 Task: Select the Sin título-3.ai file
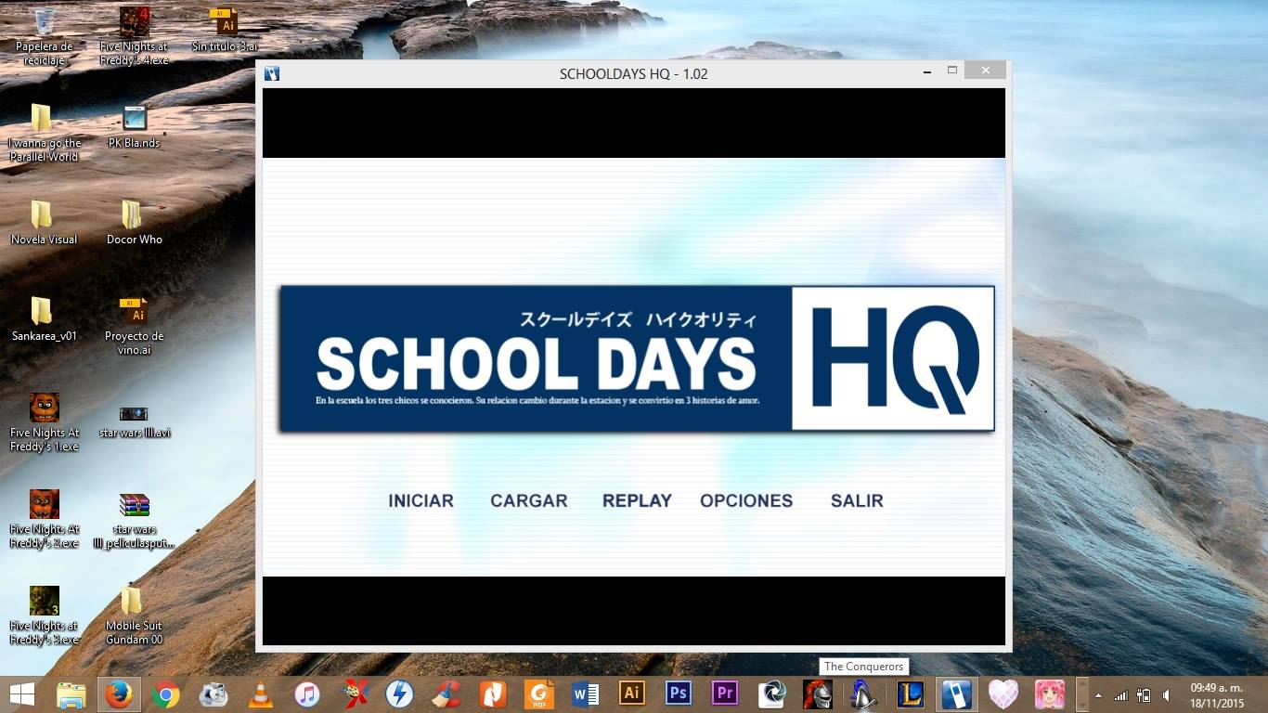(225, 30)
